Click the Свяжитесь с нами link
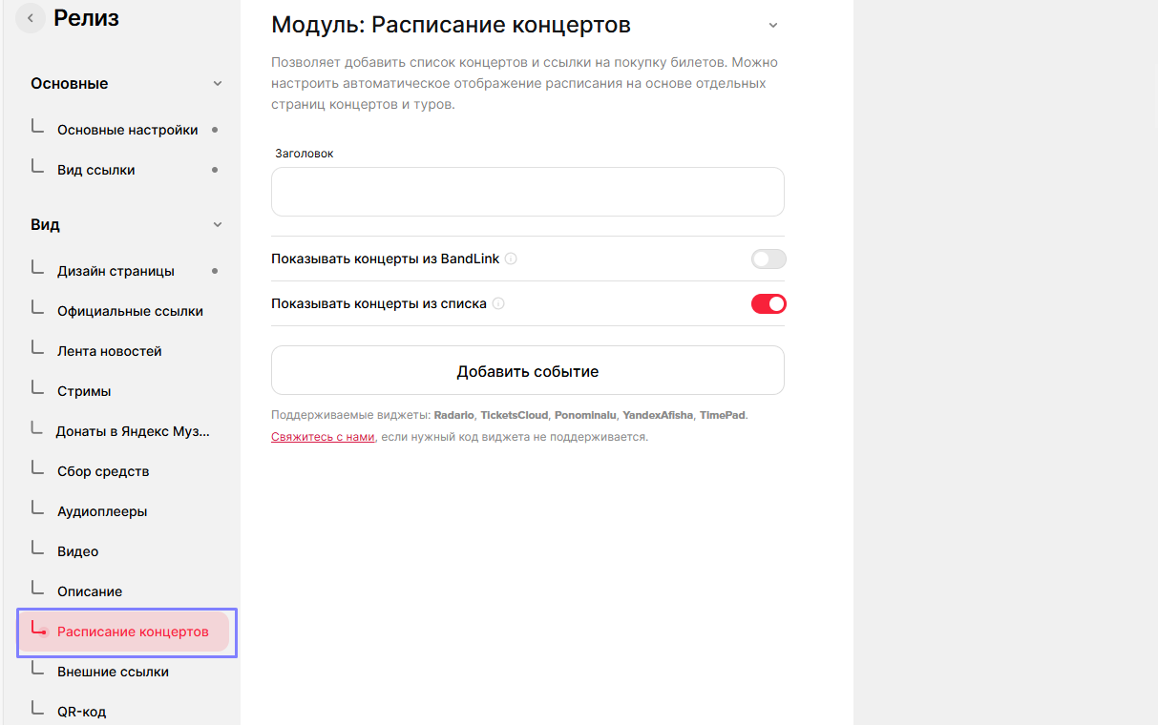This screenshot has width=1158, height=725. tap(323, 437)
